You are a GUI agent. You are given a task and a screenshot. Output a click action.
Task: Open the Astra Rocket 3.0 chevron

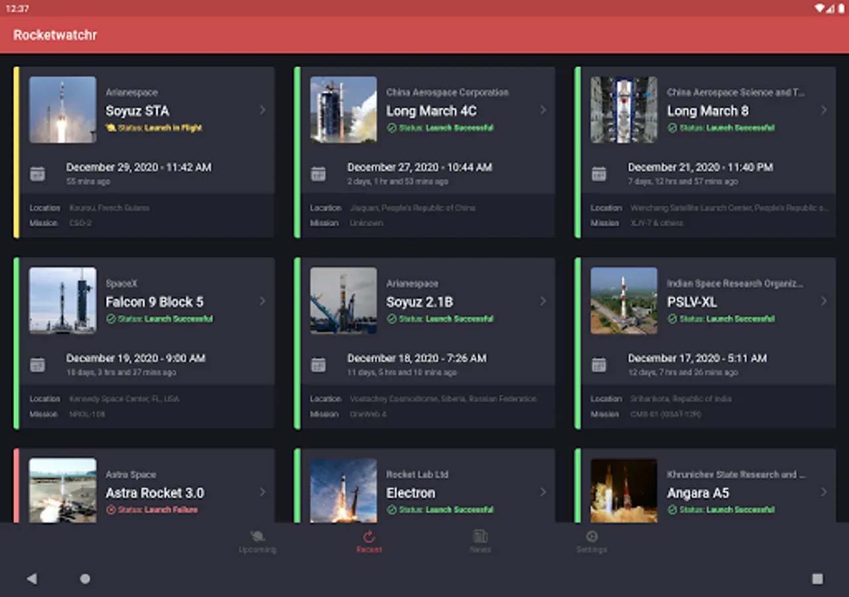pyautogui.click(x=263, y=492)
